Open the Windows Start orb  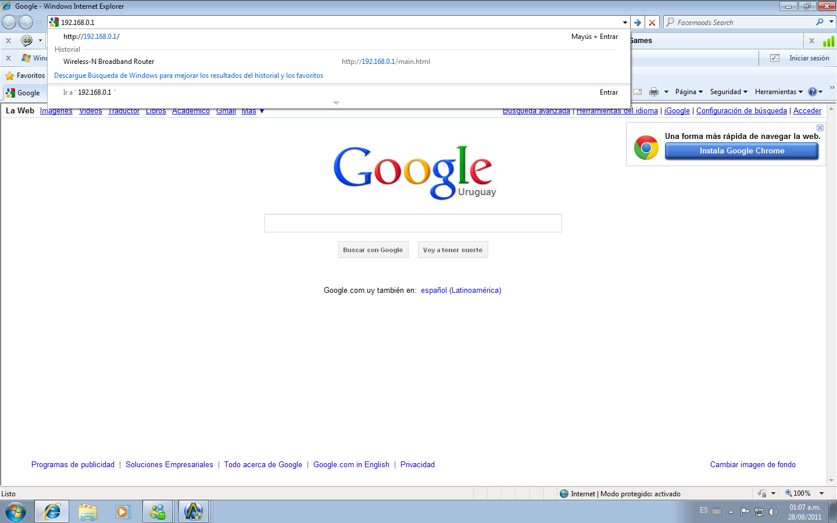[x=16, y=512]
